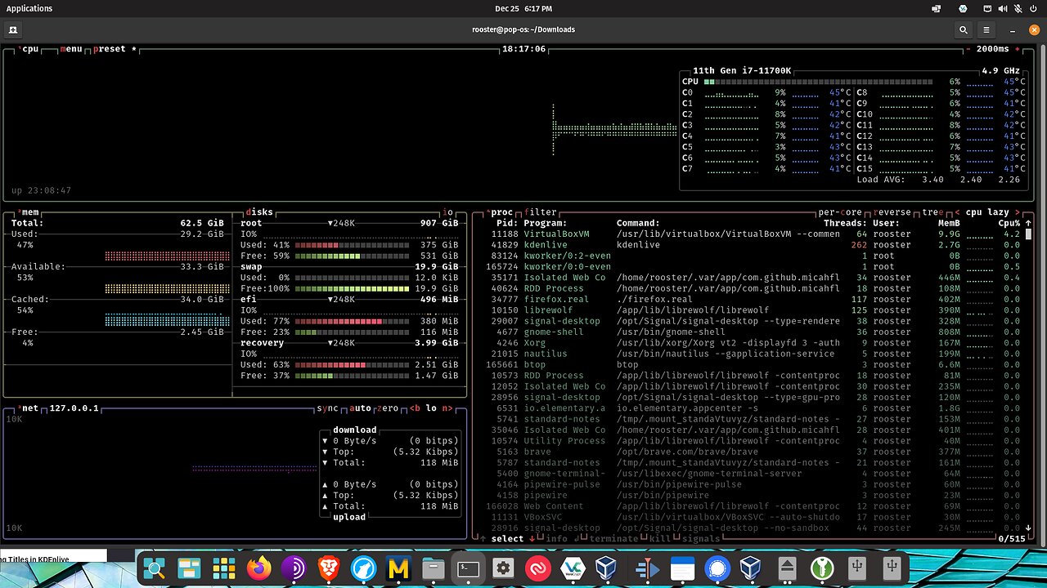This screenshot has height=588, width=1047.
Task: Click left arrow before cpu lazy sort
Action: point(957,212)
